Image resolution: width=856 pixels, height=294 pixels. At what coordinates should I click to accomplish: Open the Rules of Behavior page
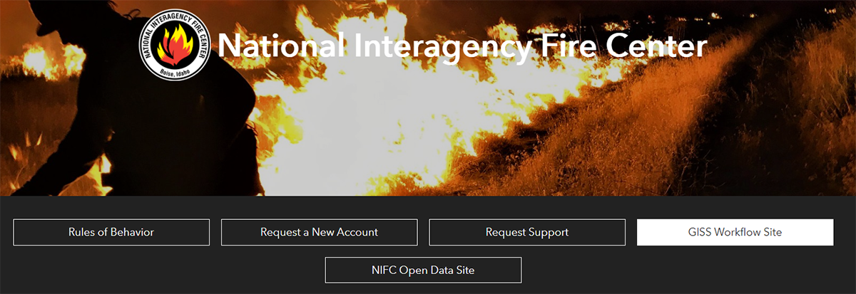click(111, 232)
